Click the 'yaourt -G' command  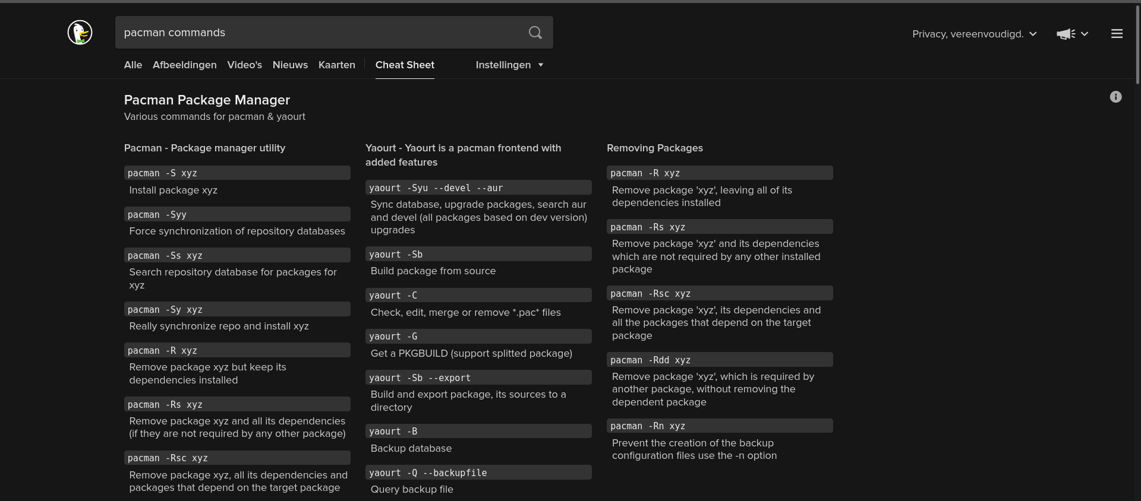pyautogui.click(x=478, y=336)
